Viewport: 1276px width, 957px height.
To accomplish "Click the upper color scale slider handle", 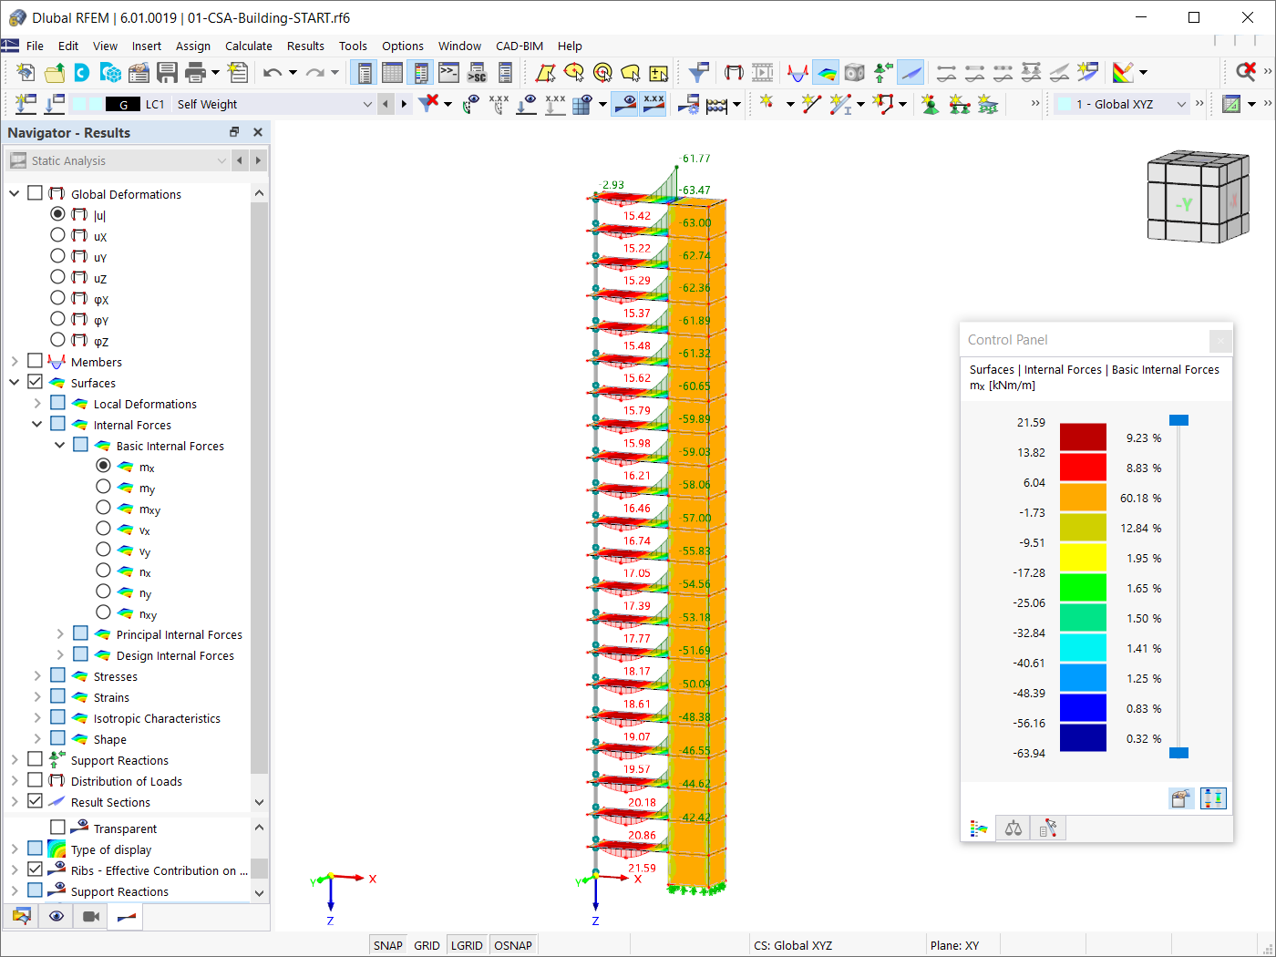I will pyautogui.click(x=1178, y=420).
